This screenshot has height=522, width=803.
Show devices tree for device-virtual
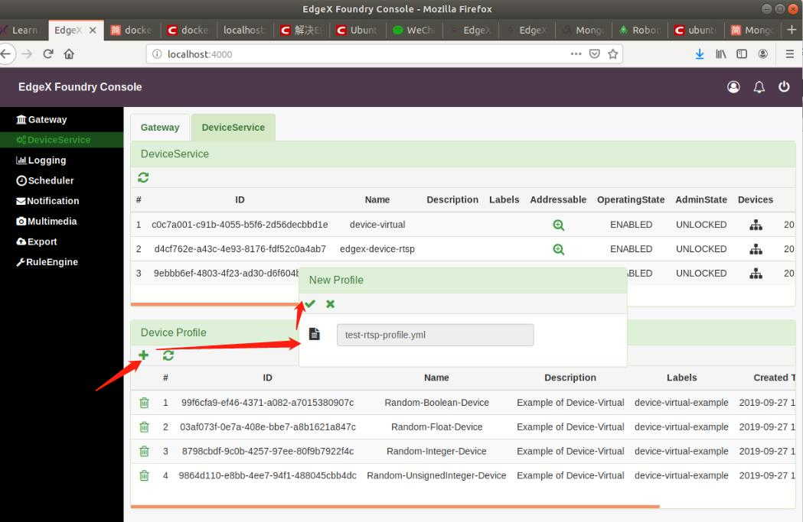tap(756, 225)
